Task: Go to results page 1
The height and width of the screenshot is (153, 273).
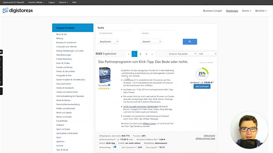Action: point(134,54)
